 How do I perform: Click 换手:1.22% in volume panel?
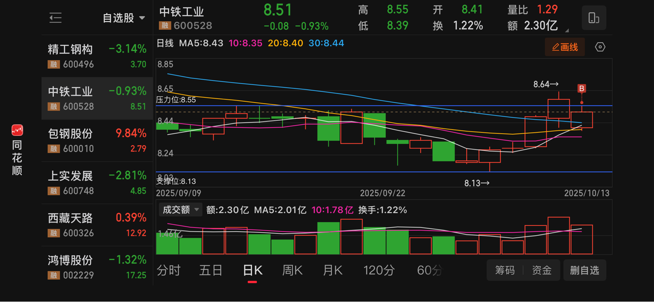click(x=383, y=210)
